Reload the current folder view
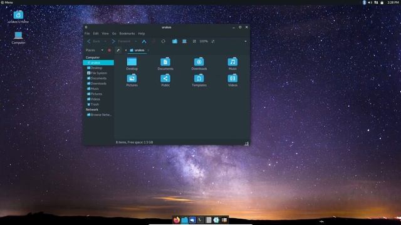The image size is (401, 225). 163,41
